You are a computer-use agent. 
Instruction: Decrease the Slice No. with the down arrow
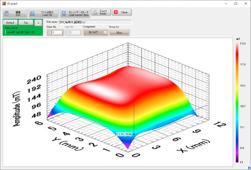point(50,33)
